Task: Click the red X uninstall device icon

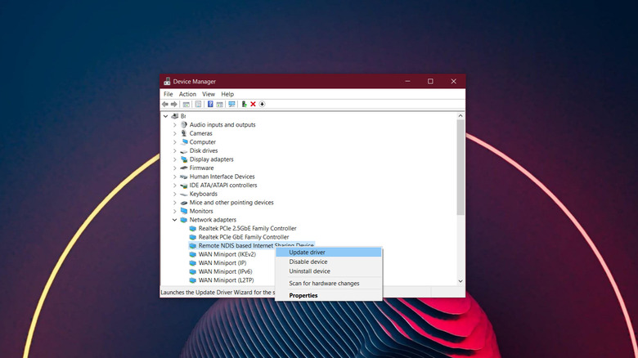Action: (x=253, y=105)
